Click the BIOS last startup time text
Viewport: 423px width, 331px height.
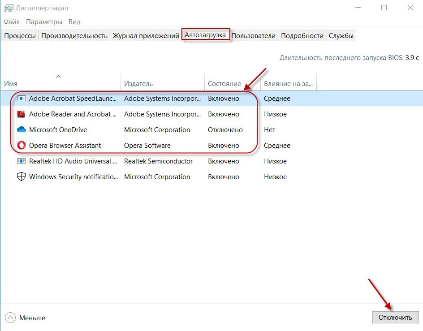click(x=349, y=57)
